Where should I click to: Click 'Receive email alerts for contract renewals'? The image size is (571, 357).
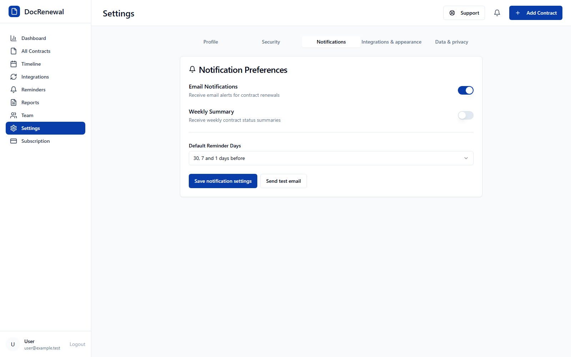(234, 95)
